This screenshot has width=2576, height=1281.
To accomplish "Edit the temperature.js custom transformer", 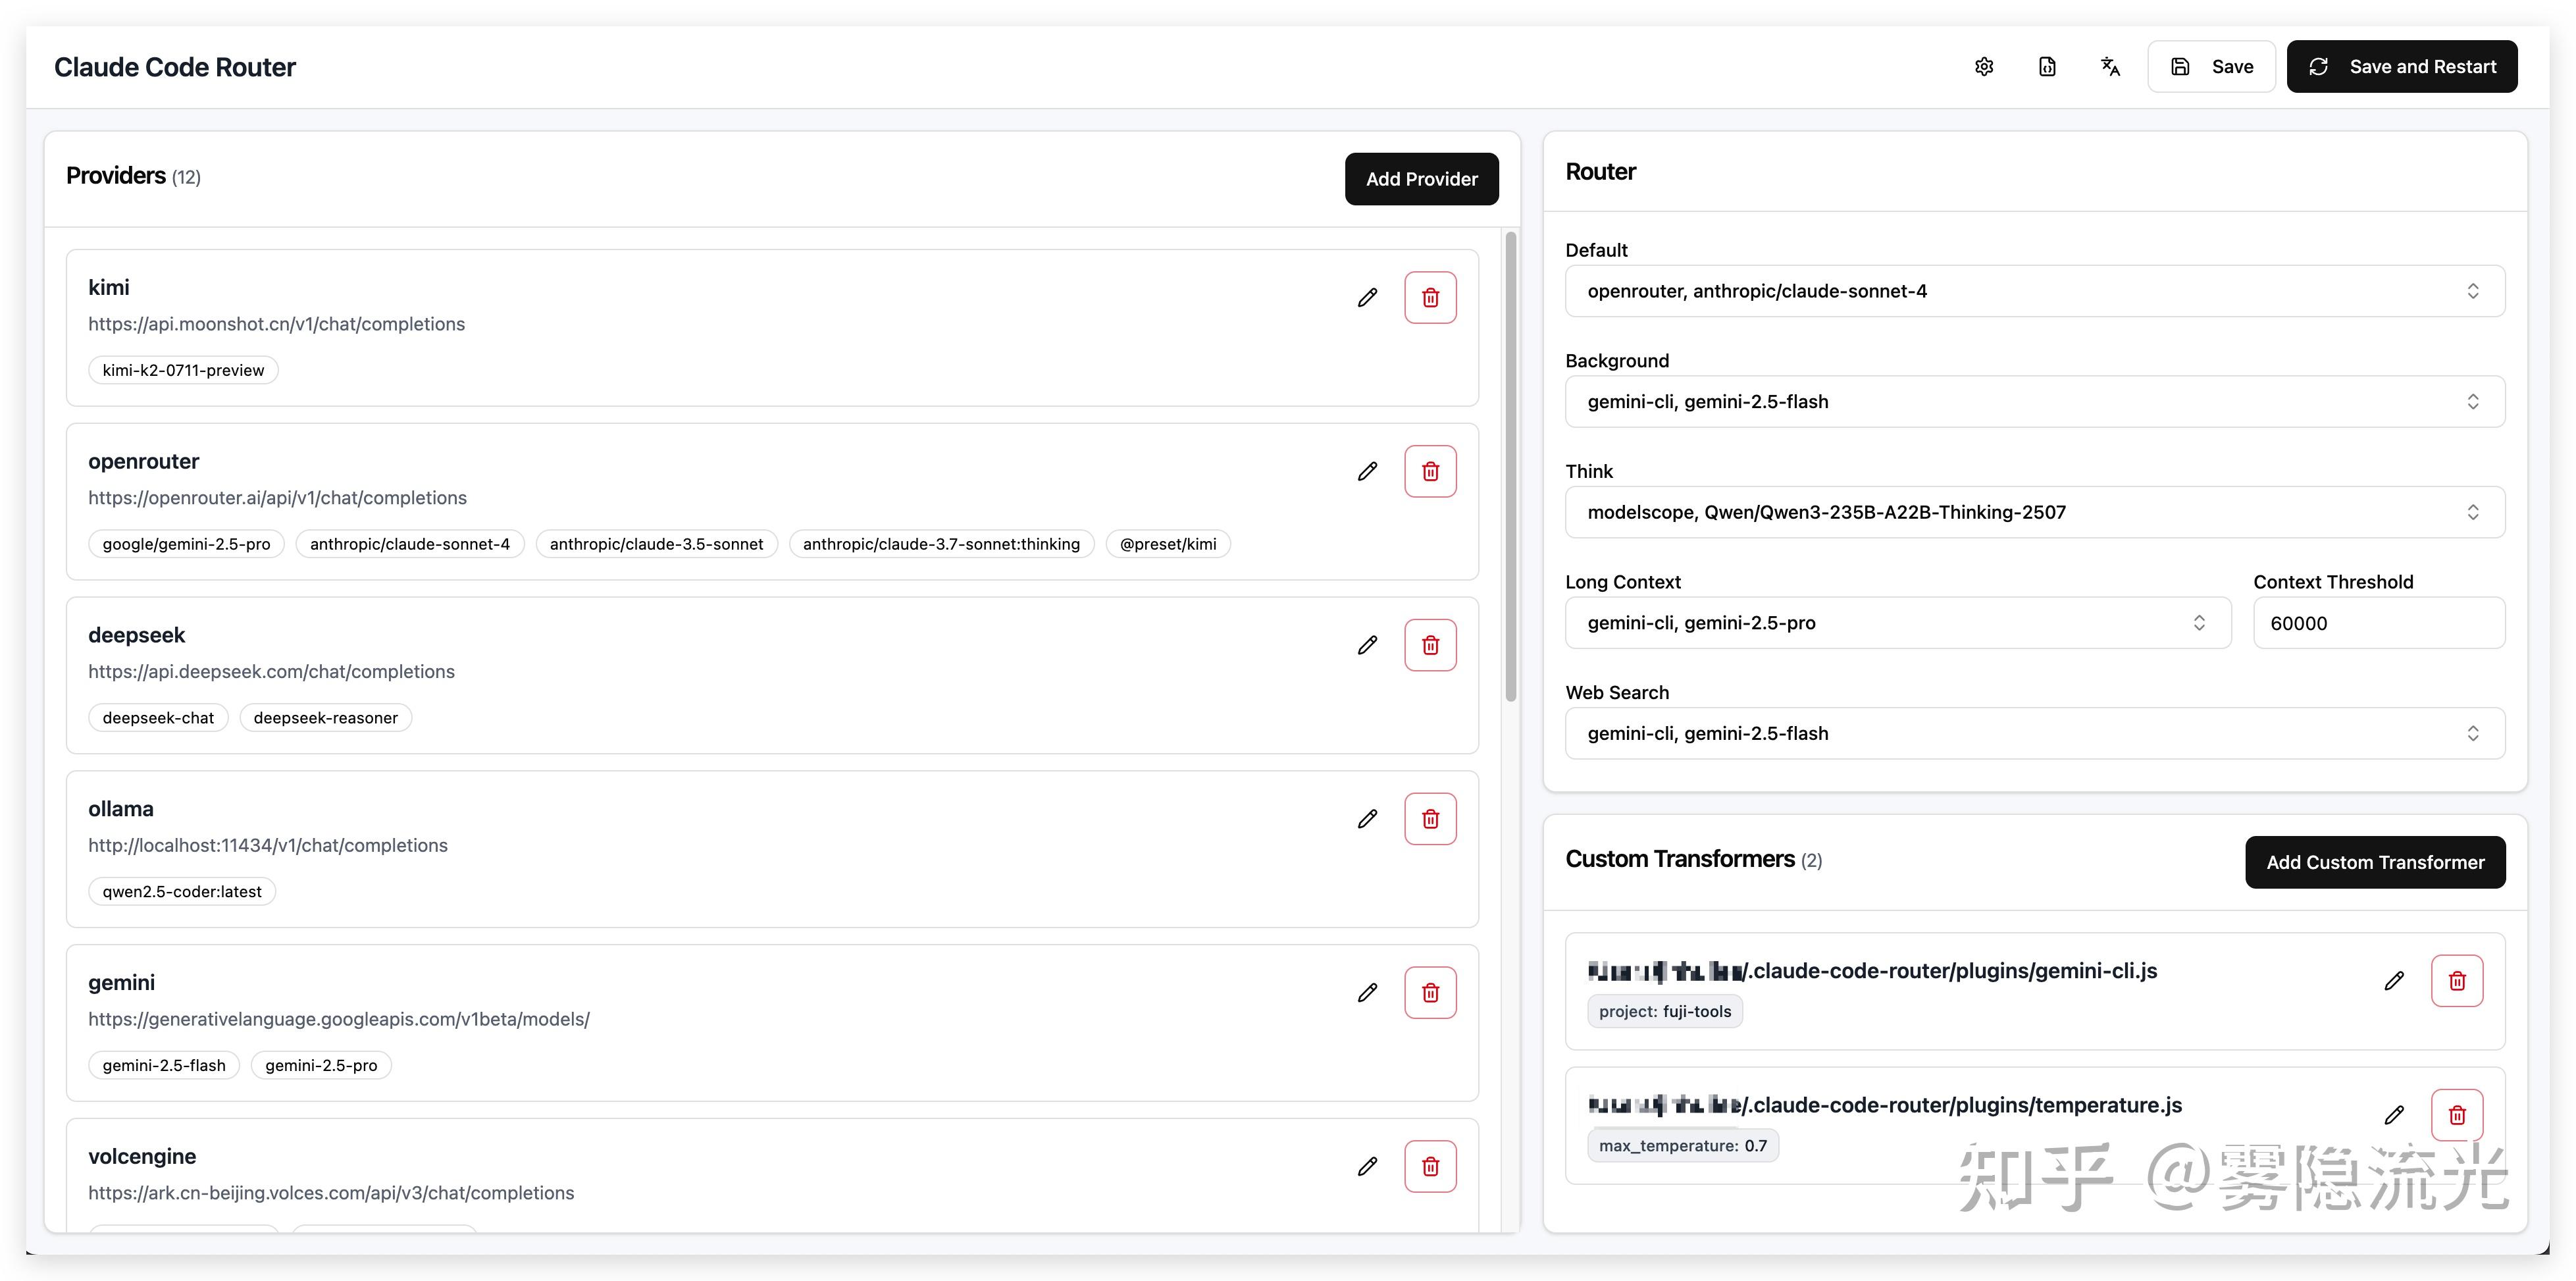I will click(x=2393, y=1115).
